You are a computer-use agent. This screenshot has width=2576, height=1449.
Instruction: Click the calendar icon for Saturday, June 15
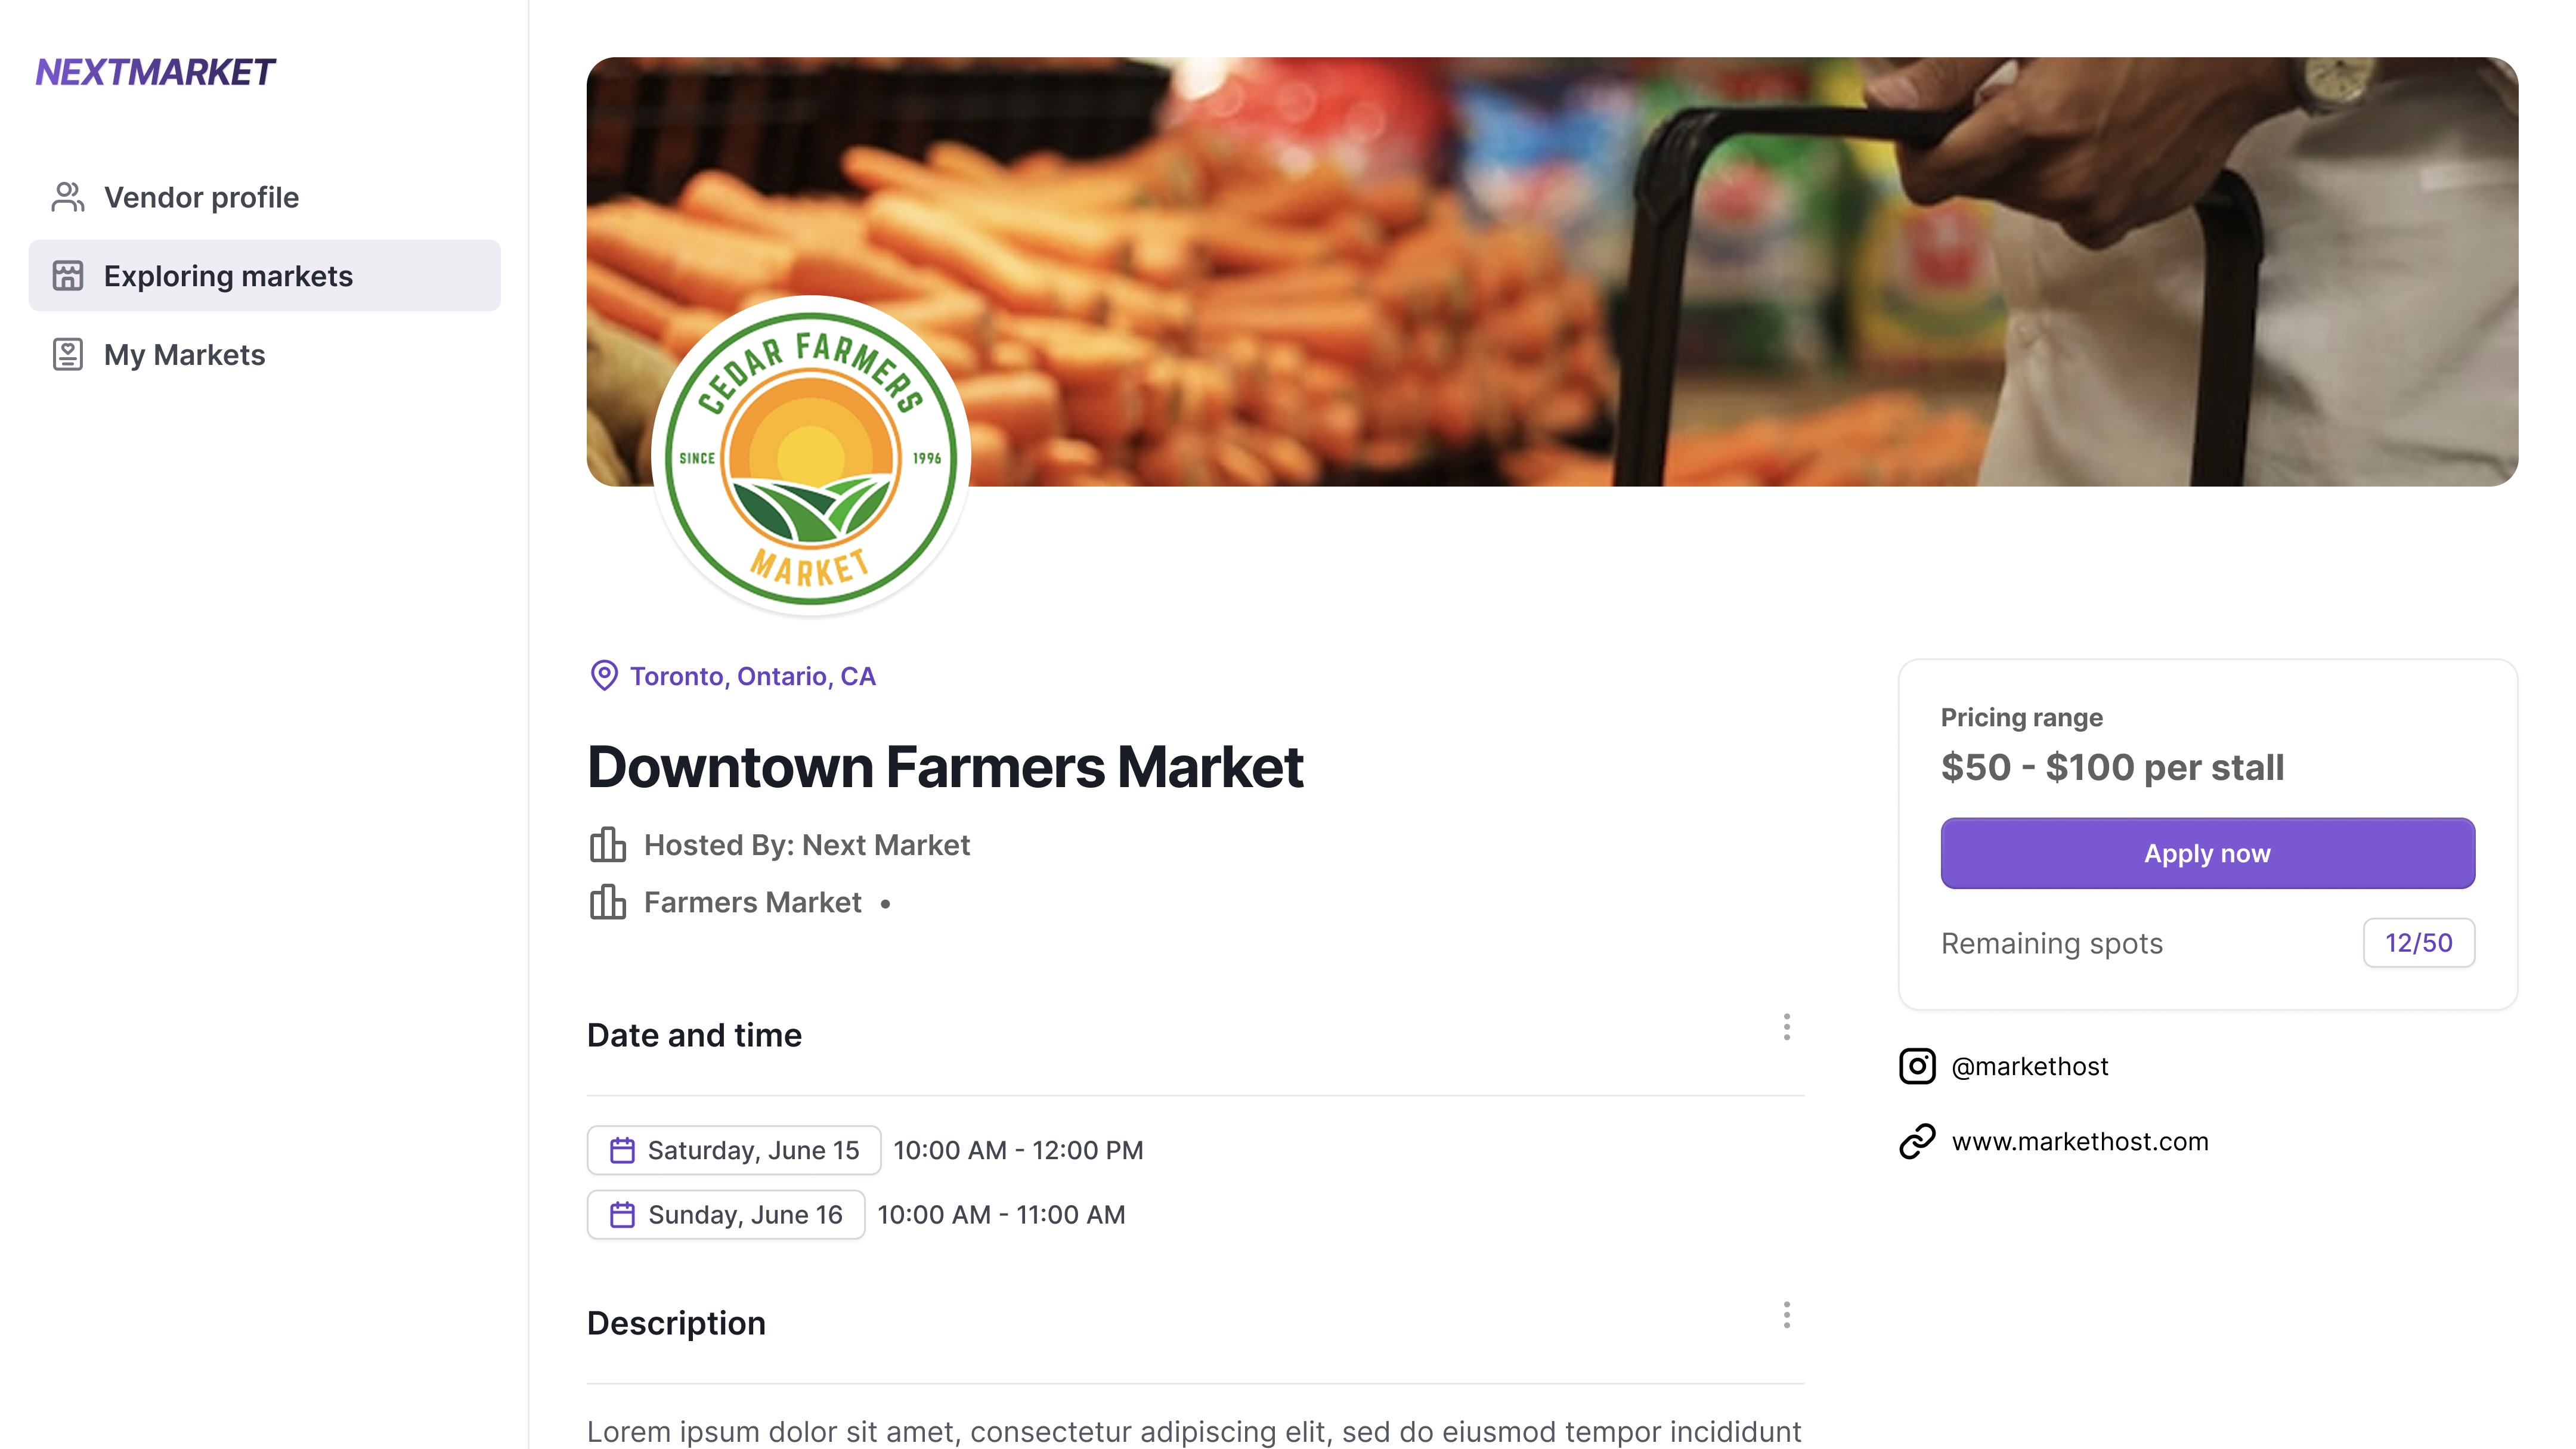click(x=623, y=1150)
